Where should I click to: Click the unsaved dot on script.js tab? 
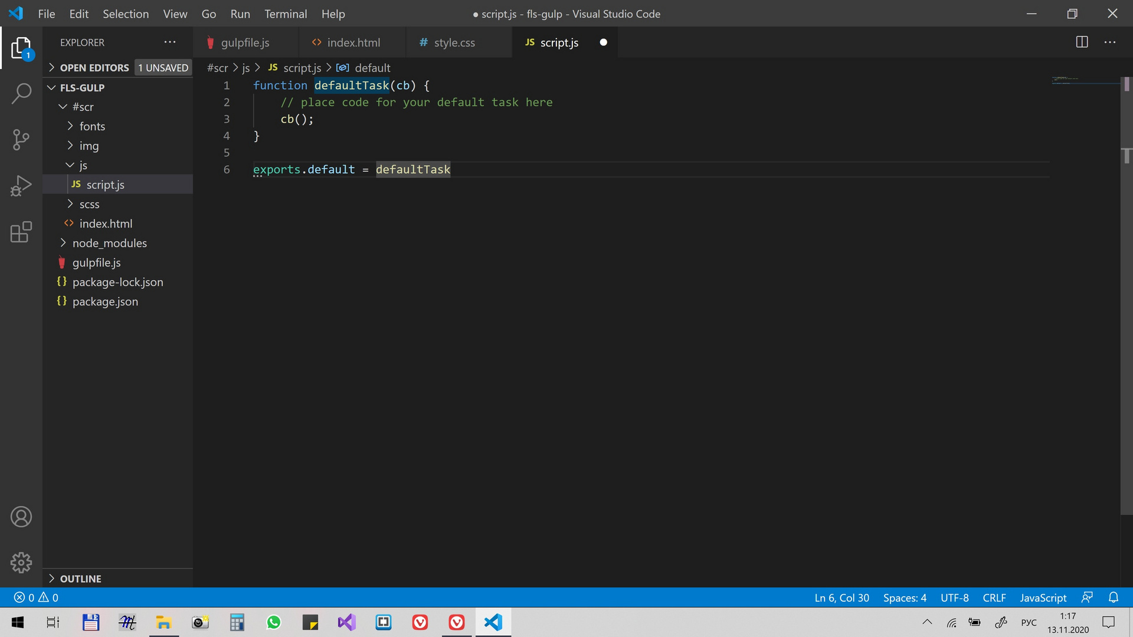click(603, 42)
